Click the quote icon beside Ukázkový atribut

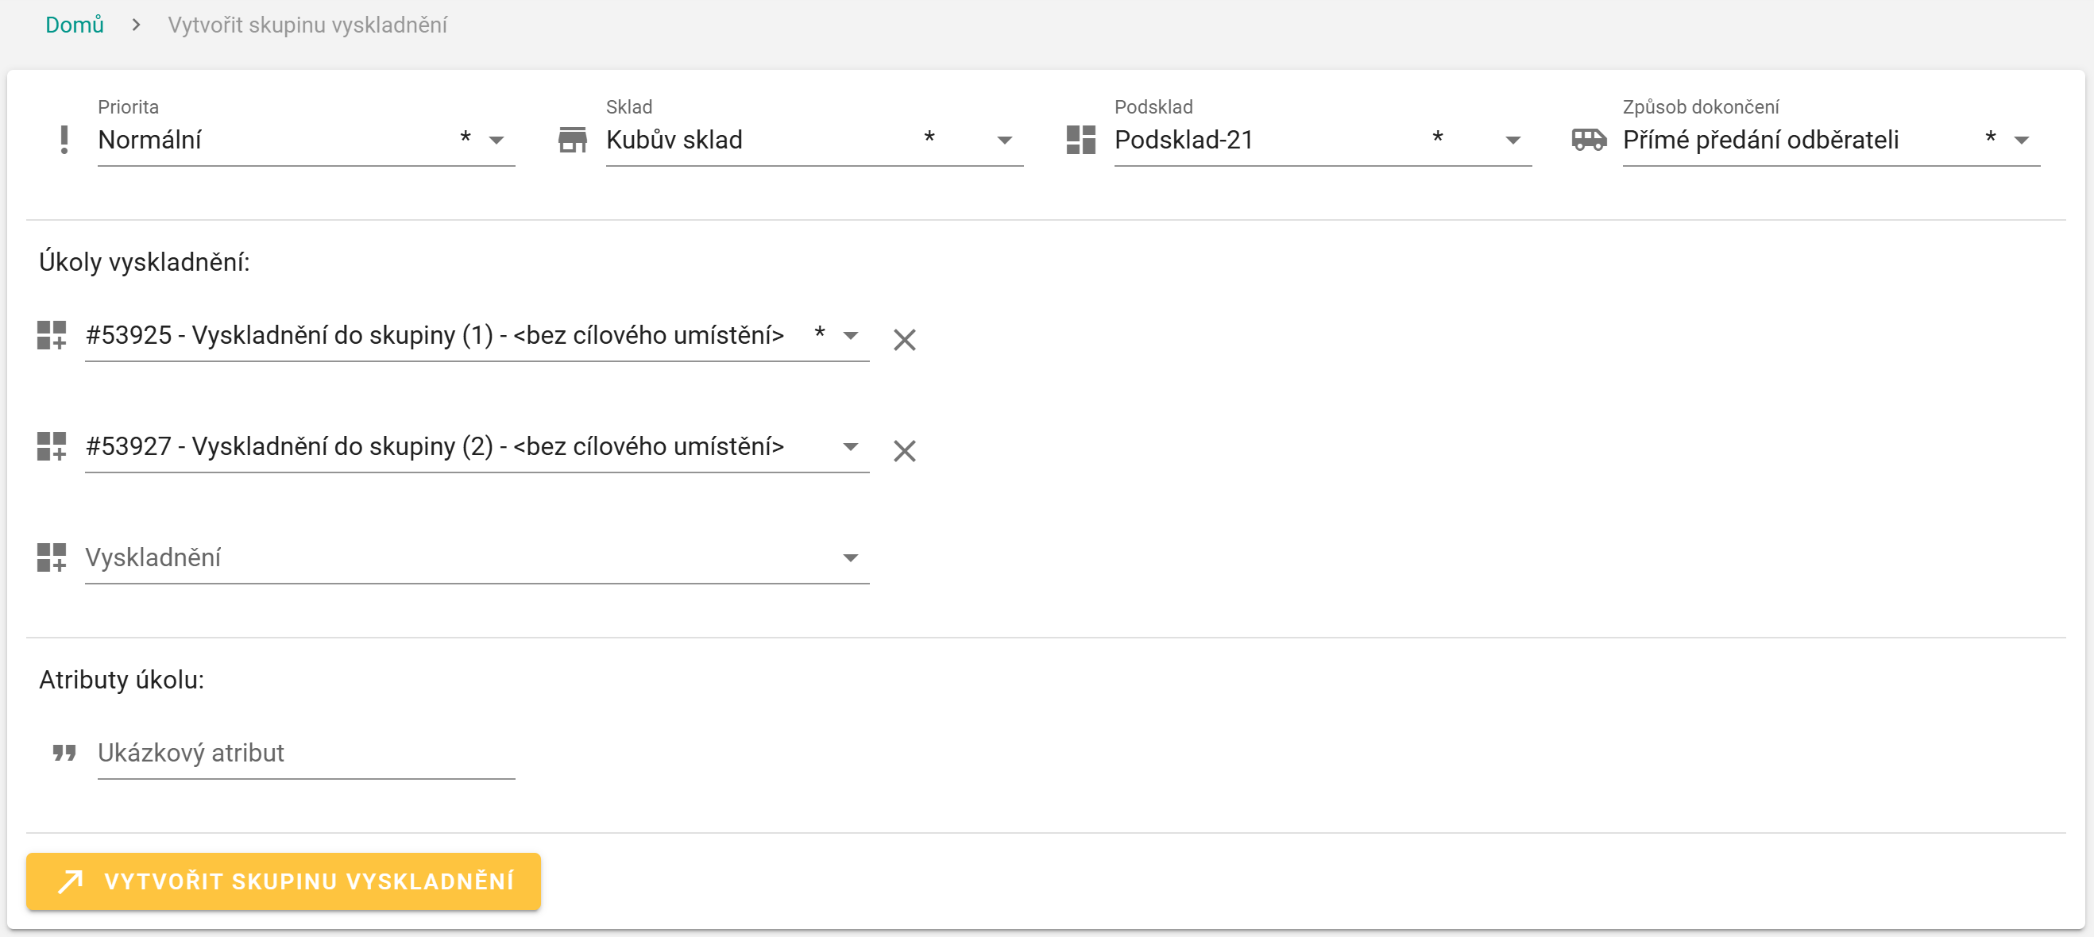(x=64, y=753)
